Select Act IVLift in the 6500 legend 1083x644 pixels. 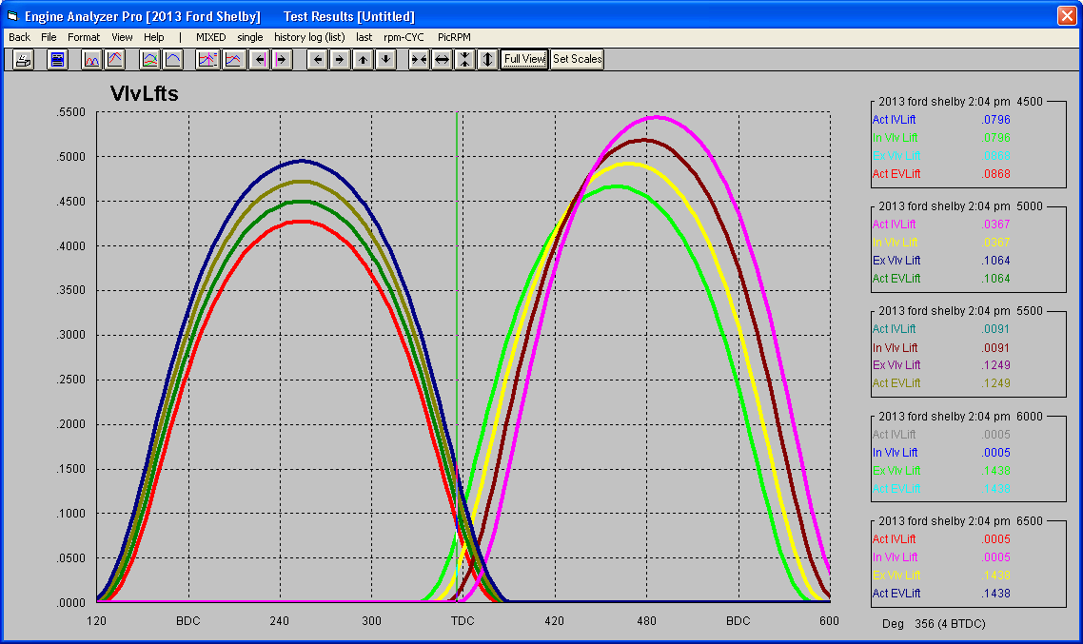tap(894, 539)
